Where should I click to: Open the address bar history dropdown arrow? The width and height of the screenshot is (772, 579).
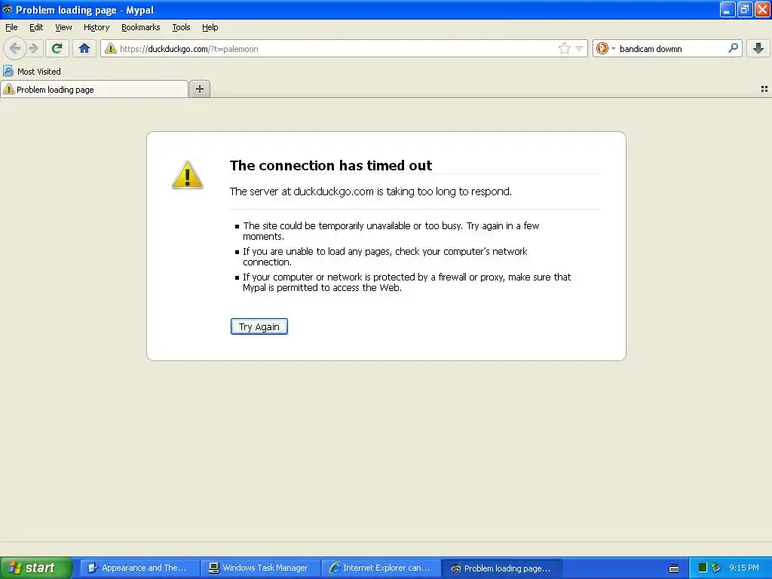(x=580, y=48)
